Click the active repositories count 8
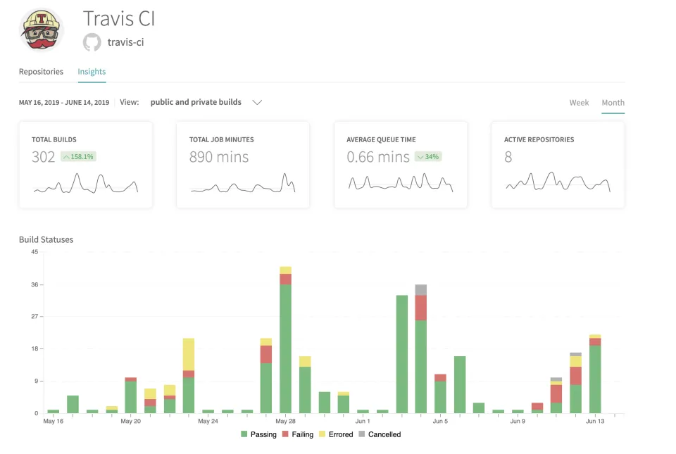Viewport: 676px width, 454px height. 508,157
